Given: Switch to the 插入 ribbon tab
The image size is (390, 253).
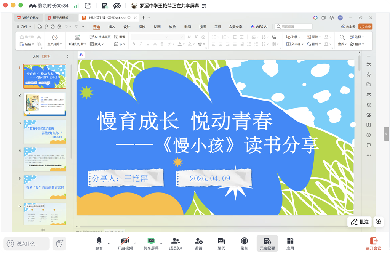Looking at the screenshot, I should [112, 27].
